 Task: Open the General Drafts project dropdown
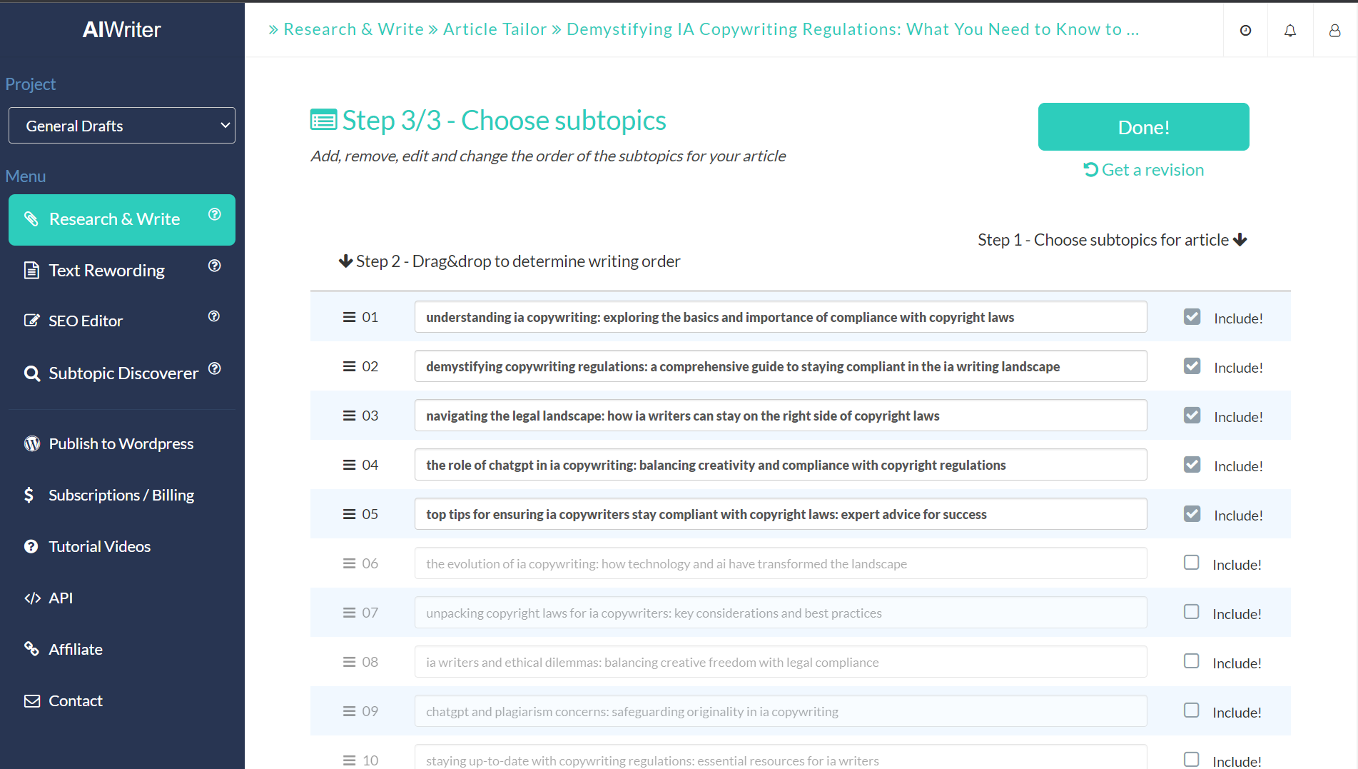[x=121, y=125]
